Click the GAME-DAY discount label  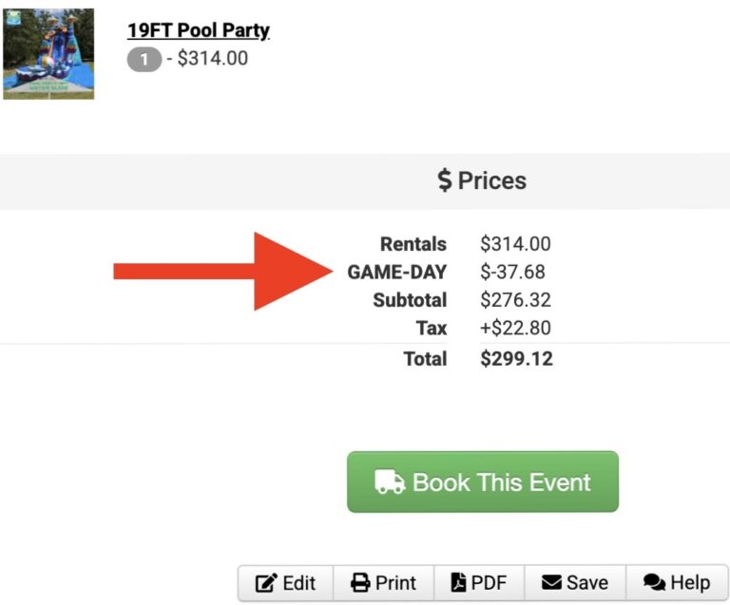pyautogui.click(x=397, y=272)
